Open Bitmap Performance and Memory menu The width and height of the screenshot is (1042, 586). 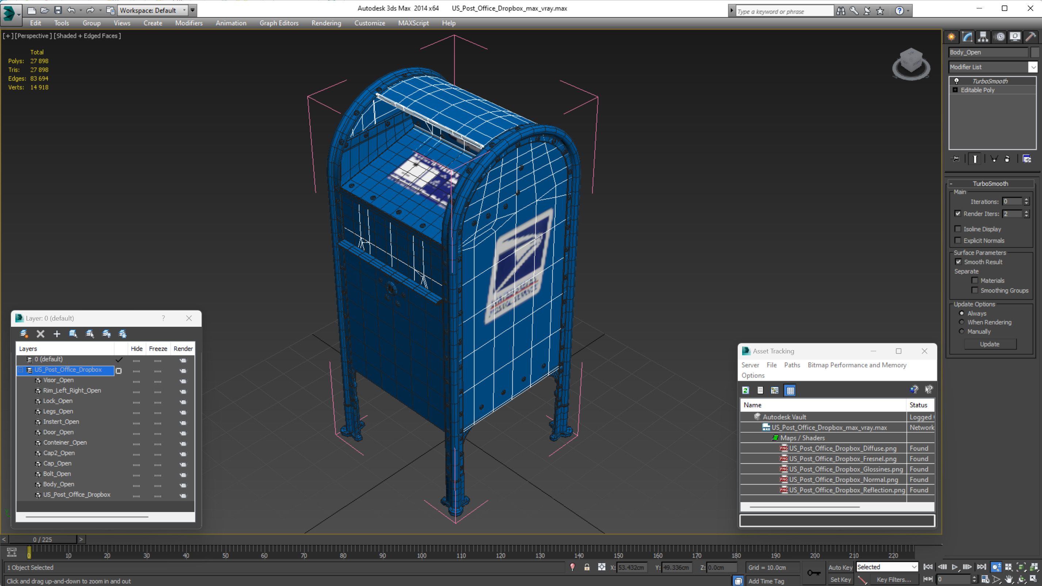pos(857,365)
